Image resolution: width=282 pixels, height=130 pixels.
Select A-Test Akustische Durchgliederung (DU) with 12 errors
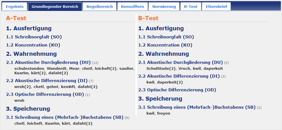(48, 62)
